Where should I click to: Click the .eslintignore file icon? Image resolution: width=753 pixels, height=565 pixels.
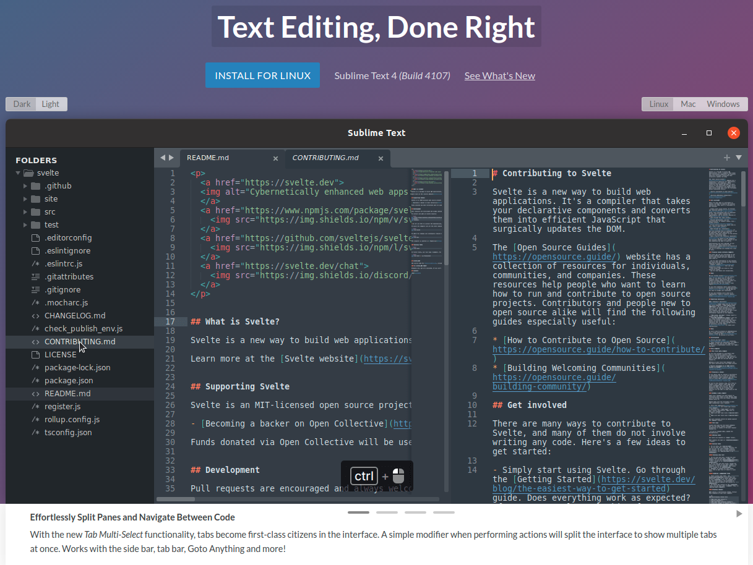35,251
